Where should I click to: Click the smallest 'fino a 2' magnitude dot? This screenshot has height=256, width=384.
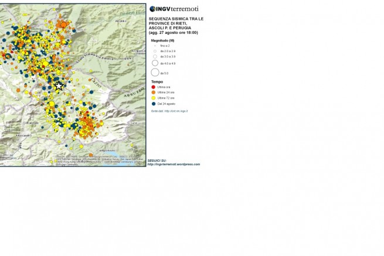point(155,46)
